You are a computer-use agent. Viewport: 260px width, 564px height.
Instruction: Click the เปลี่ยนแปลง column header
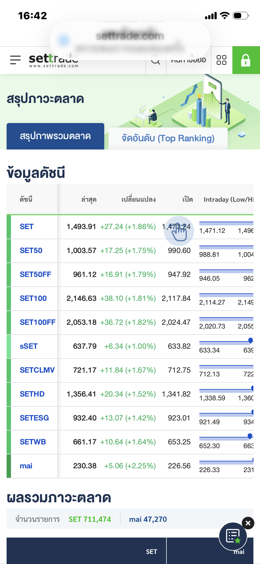[x=138, y=200]
